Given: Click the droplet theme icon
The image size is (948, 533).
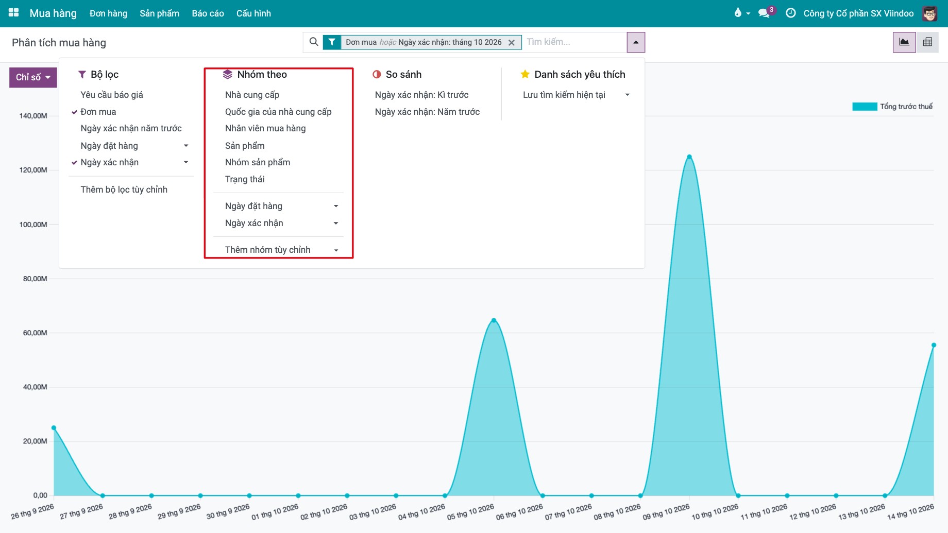Looking at the screenshot, I should click(738, 13).
